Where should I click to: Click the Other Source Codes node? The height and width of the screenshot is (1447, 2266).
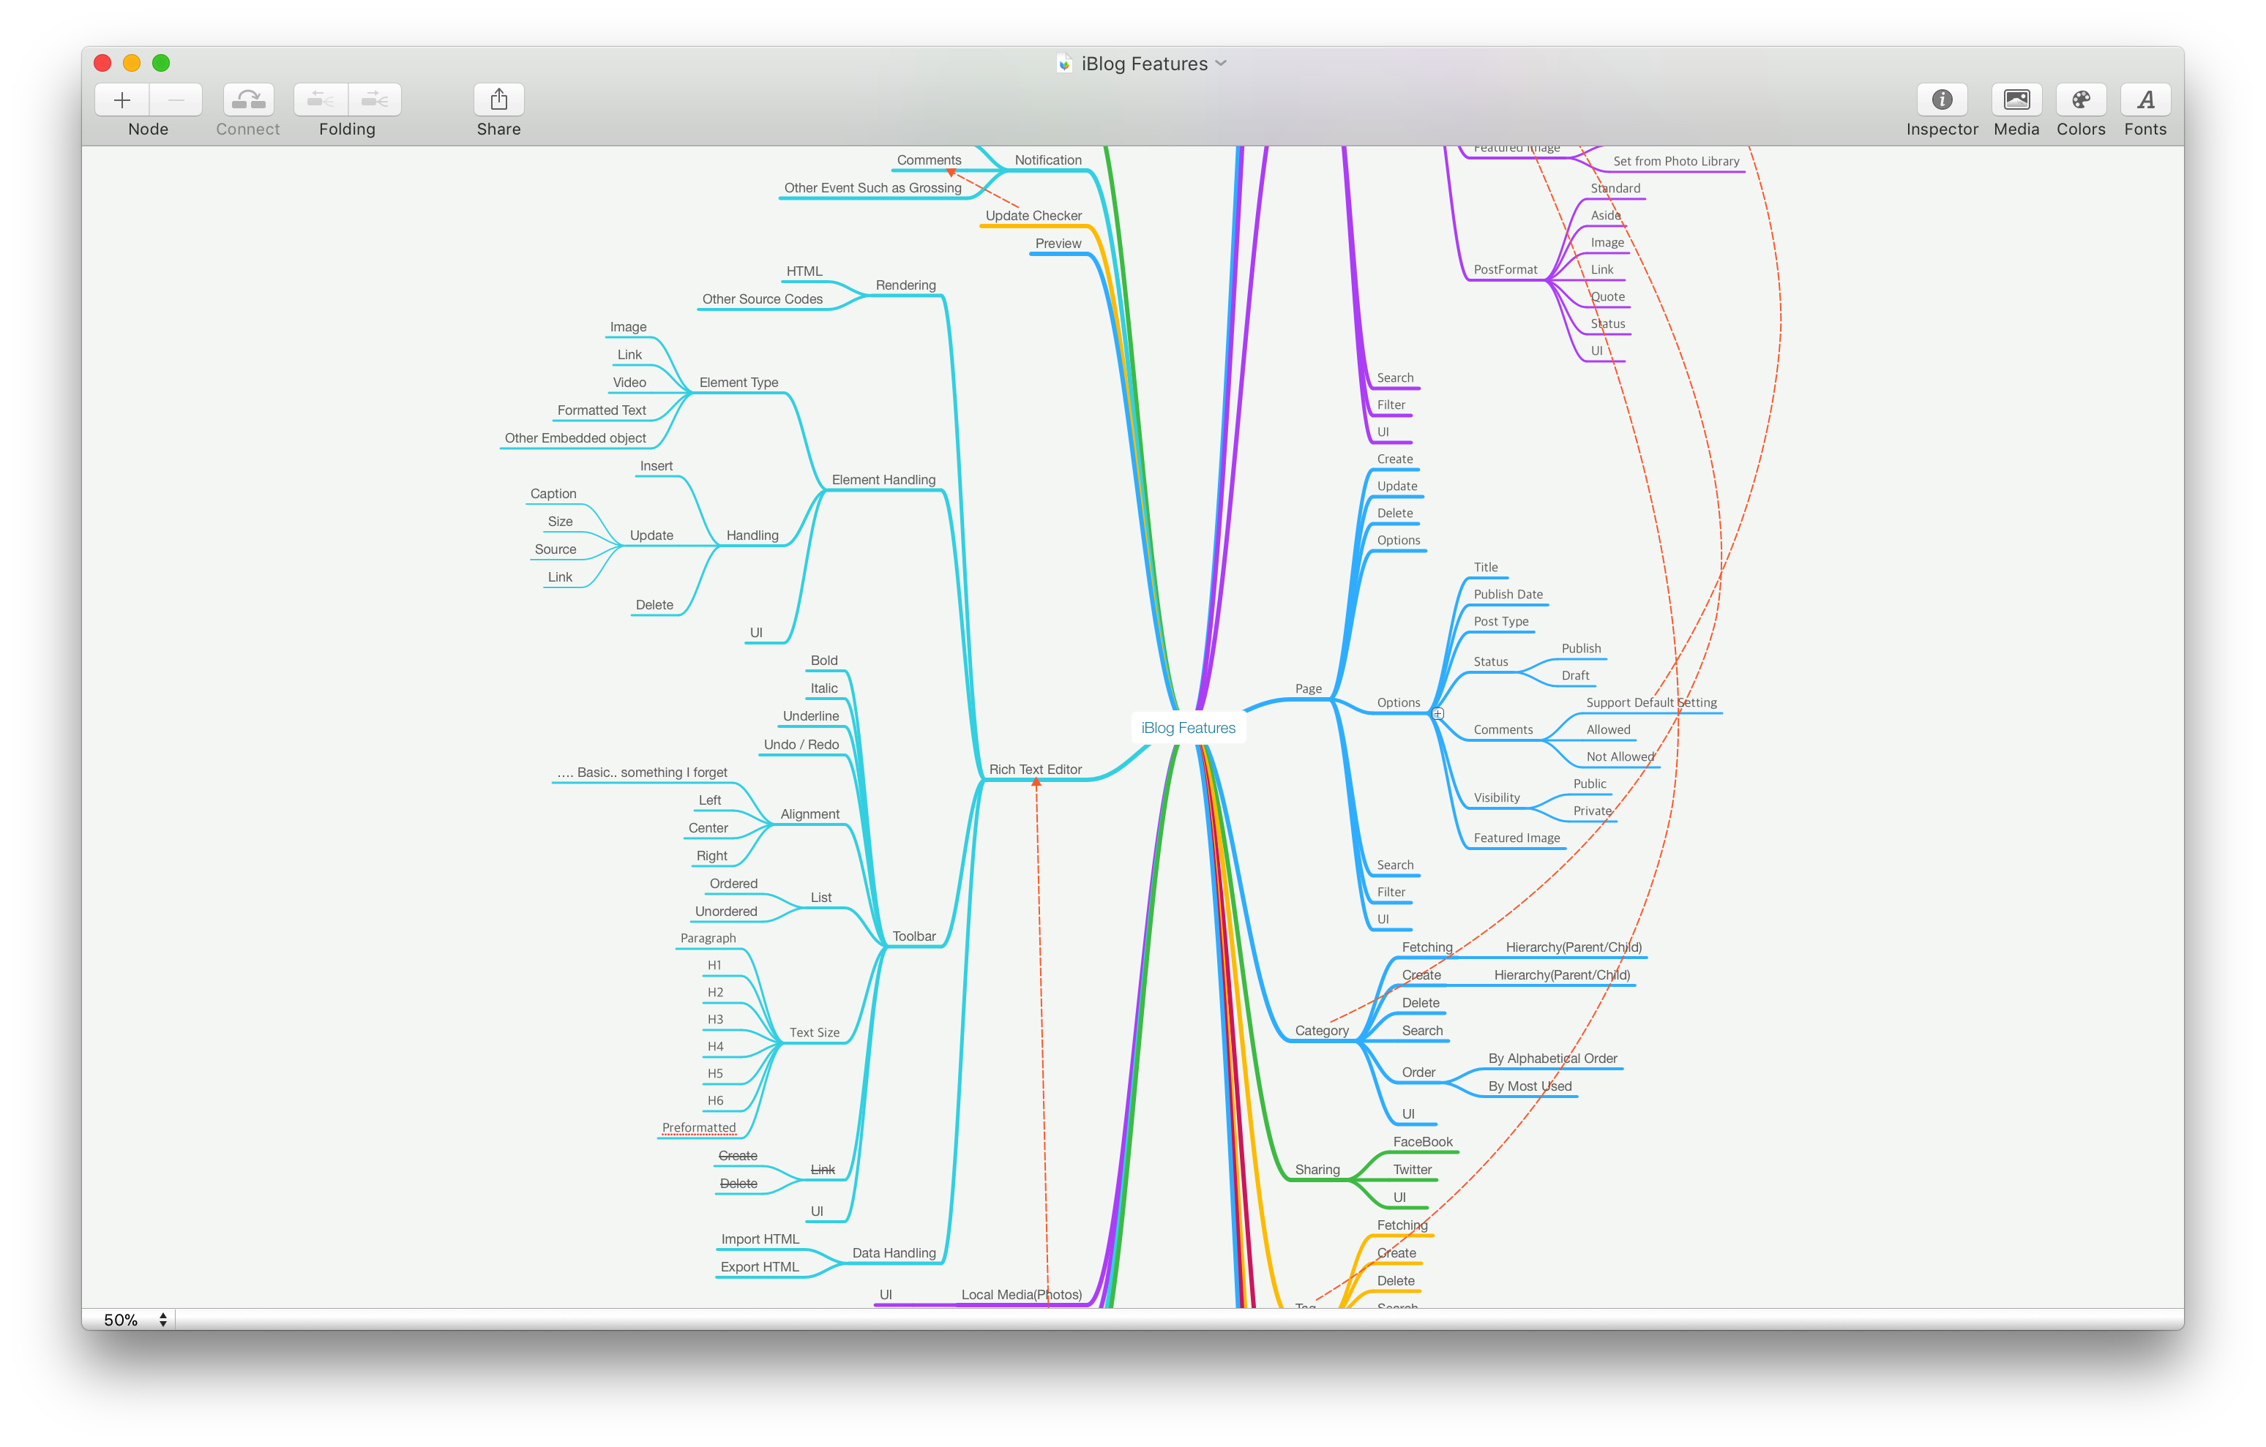762,299
